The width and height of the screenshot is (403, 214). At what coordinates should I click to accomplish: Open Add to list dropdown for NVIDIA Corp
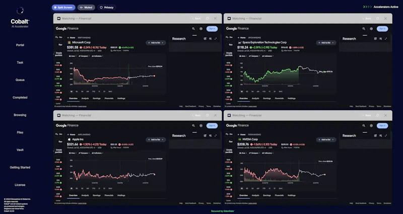pos(326,139)
